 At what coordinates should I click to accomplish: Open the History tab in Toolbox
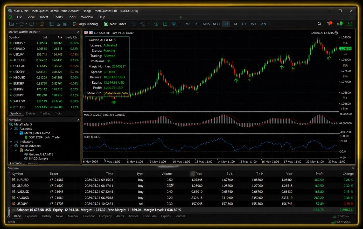coord(47,216)
